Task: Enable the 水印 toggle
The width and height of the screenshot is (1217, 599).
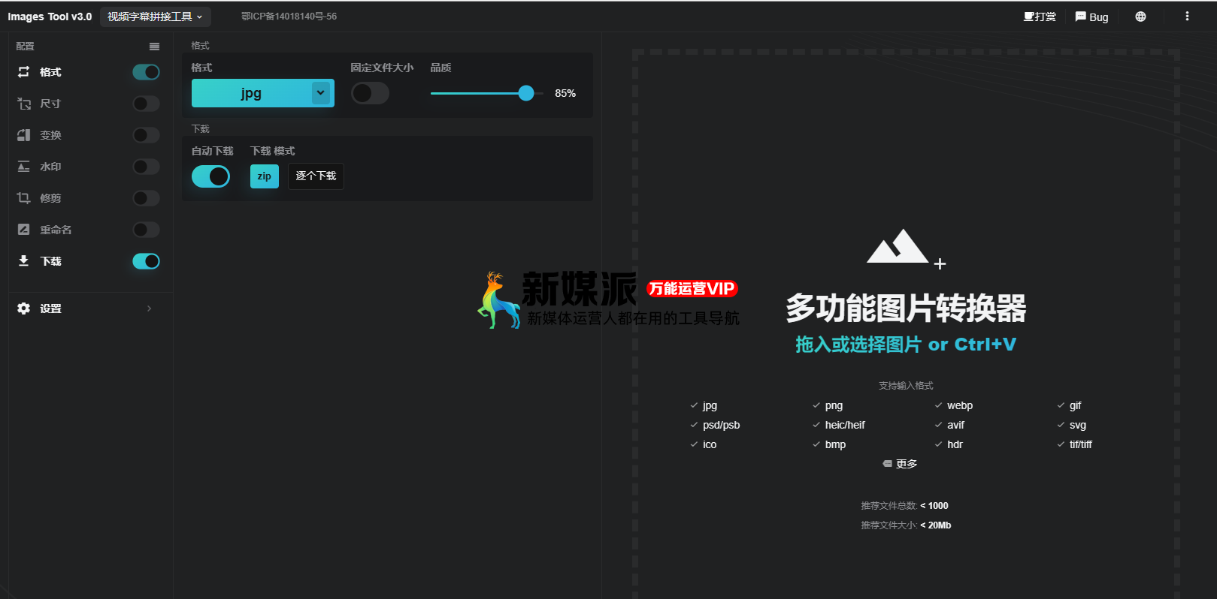Action: (x=146, y=167)
